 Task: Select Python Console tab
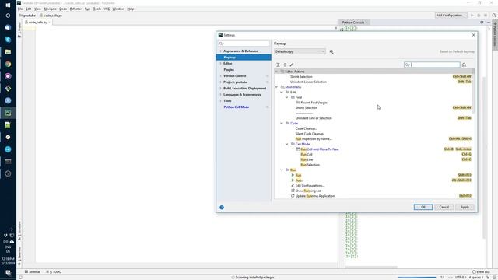(x=353, y=23)
